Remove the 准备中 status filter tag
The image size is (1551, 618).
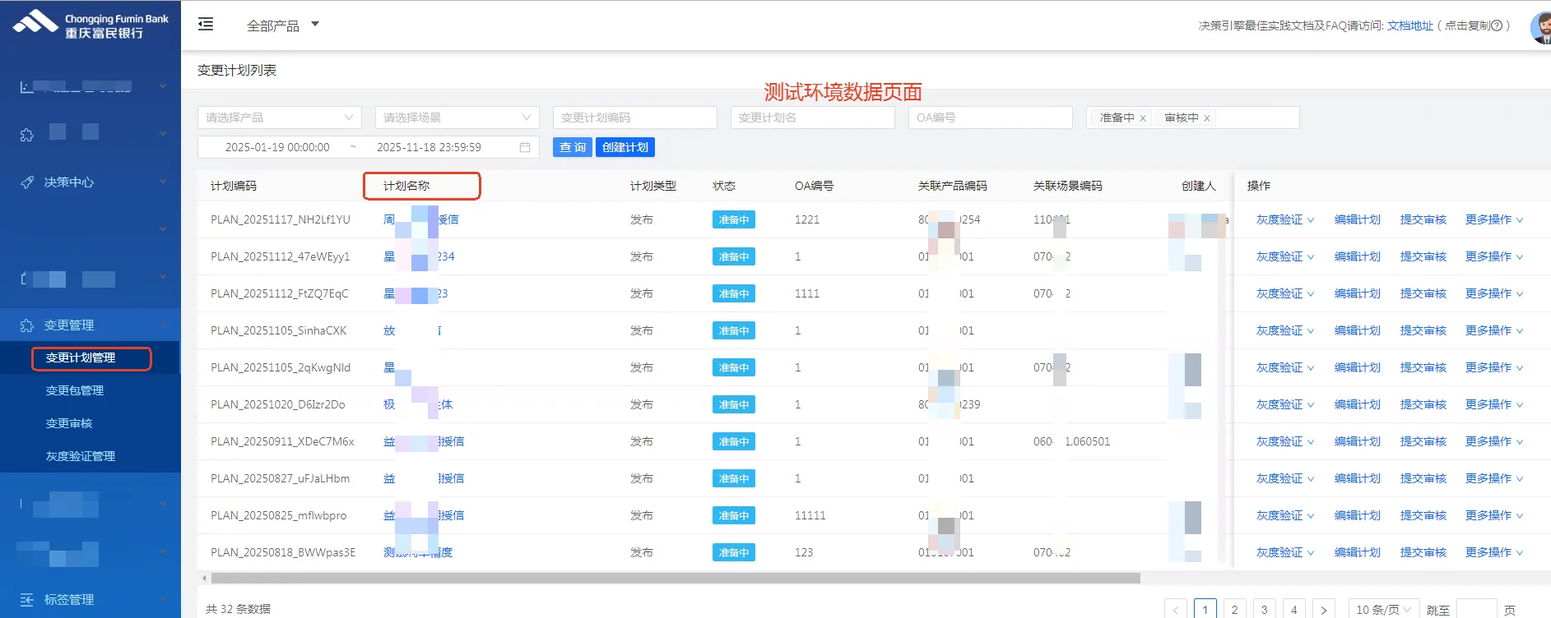[1143, 118]
